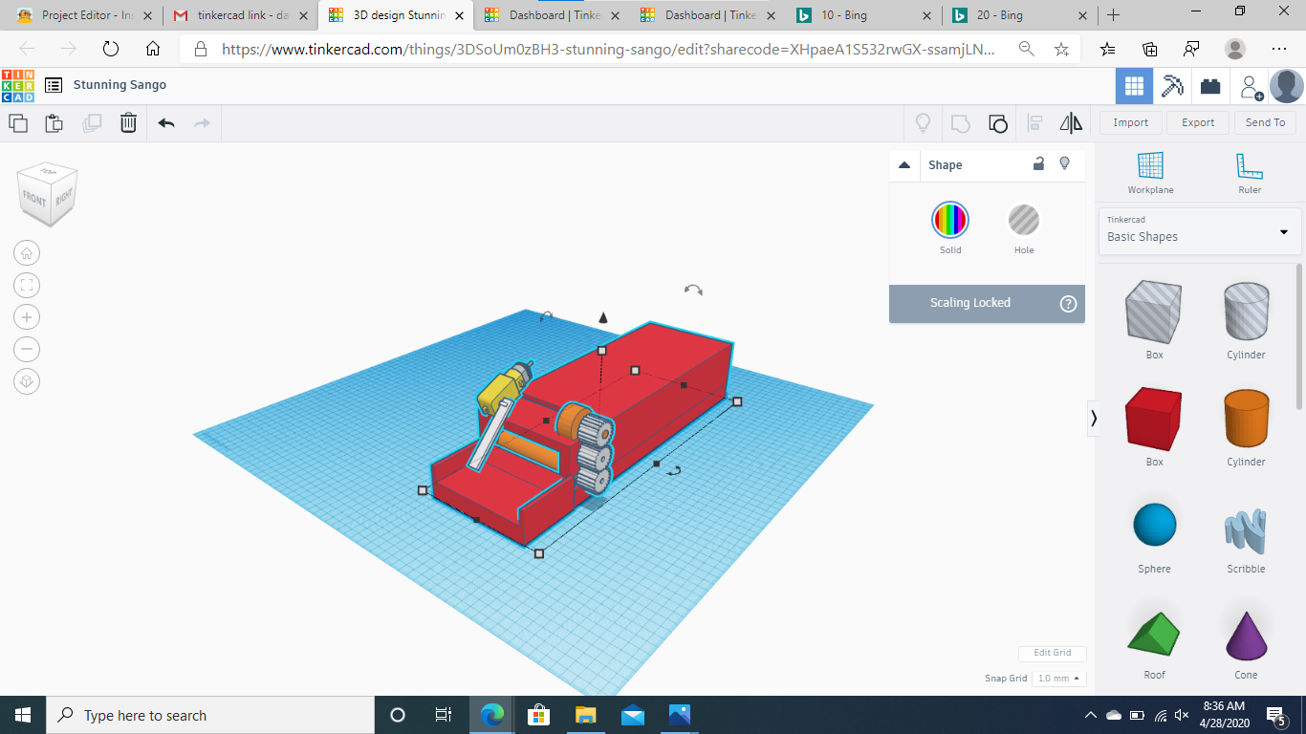Open browser Settings and more menu
Image resolution: width=1306 pixels, height=734 pixels.
[1279, 49]
